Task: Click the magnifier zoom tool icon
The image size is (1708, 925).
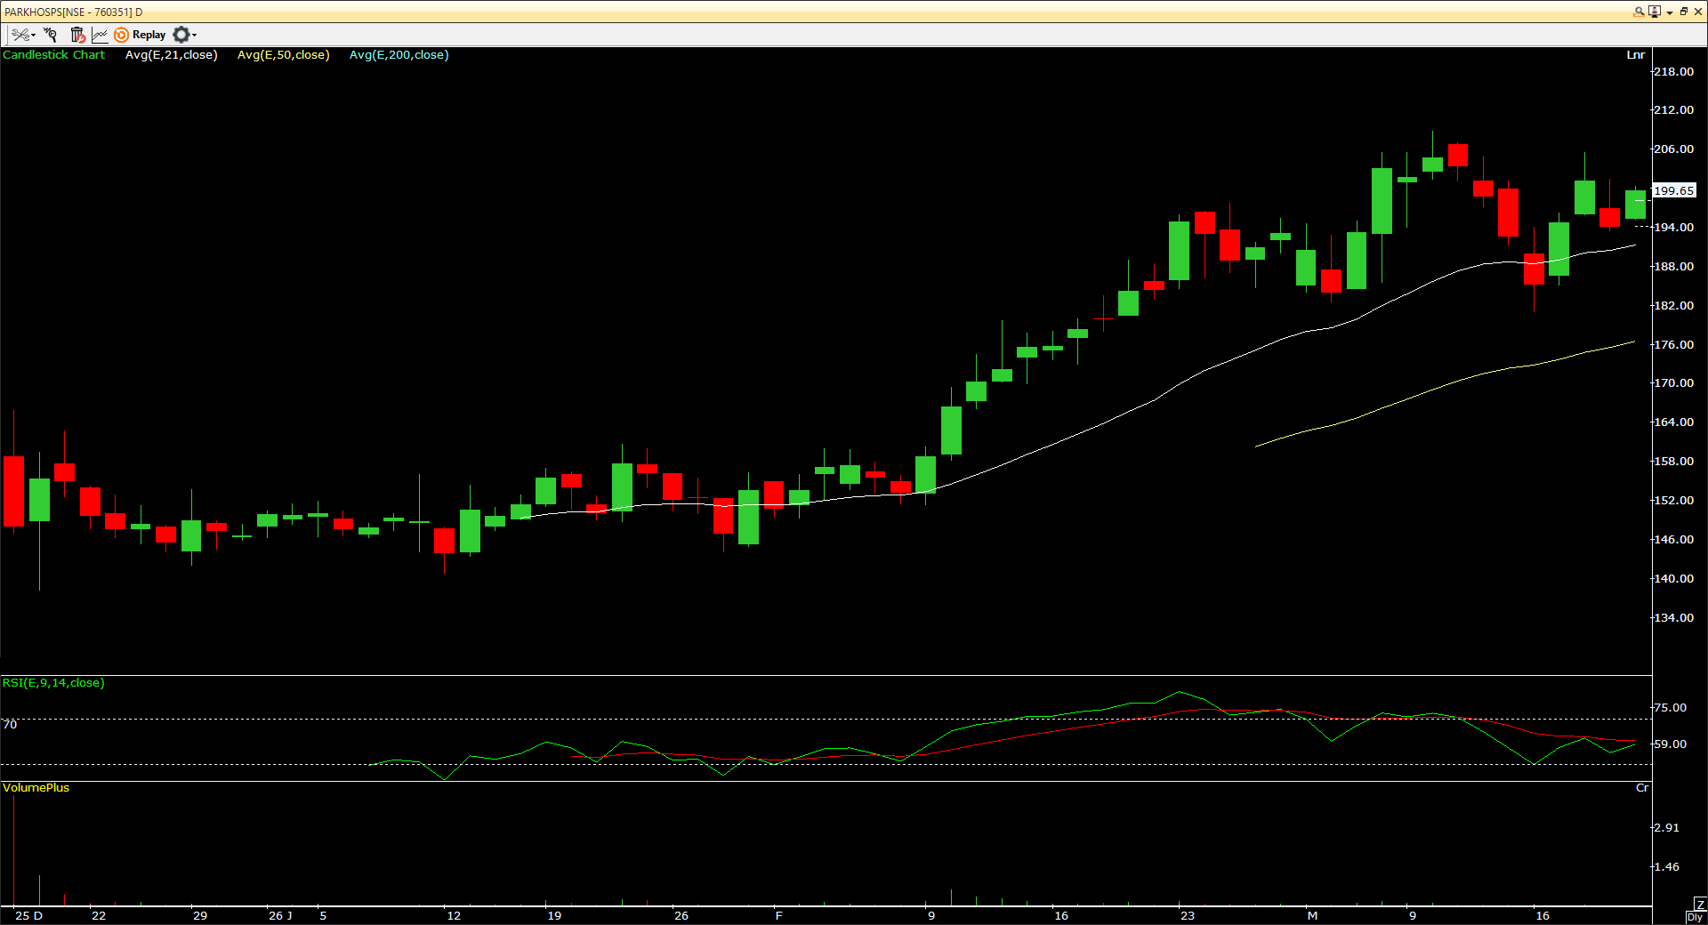Action: tap(51, 35)
